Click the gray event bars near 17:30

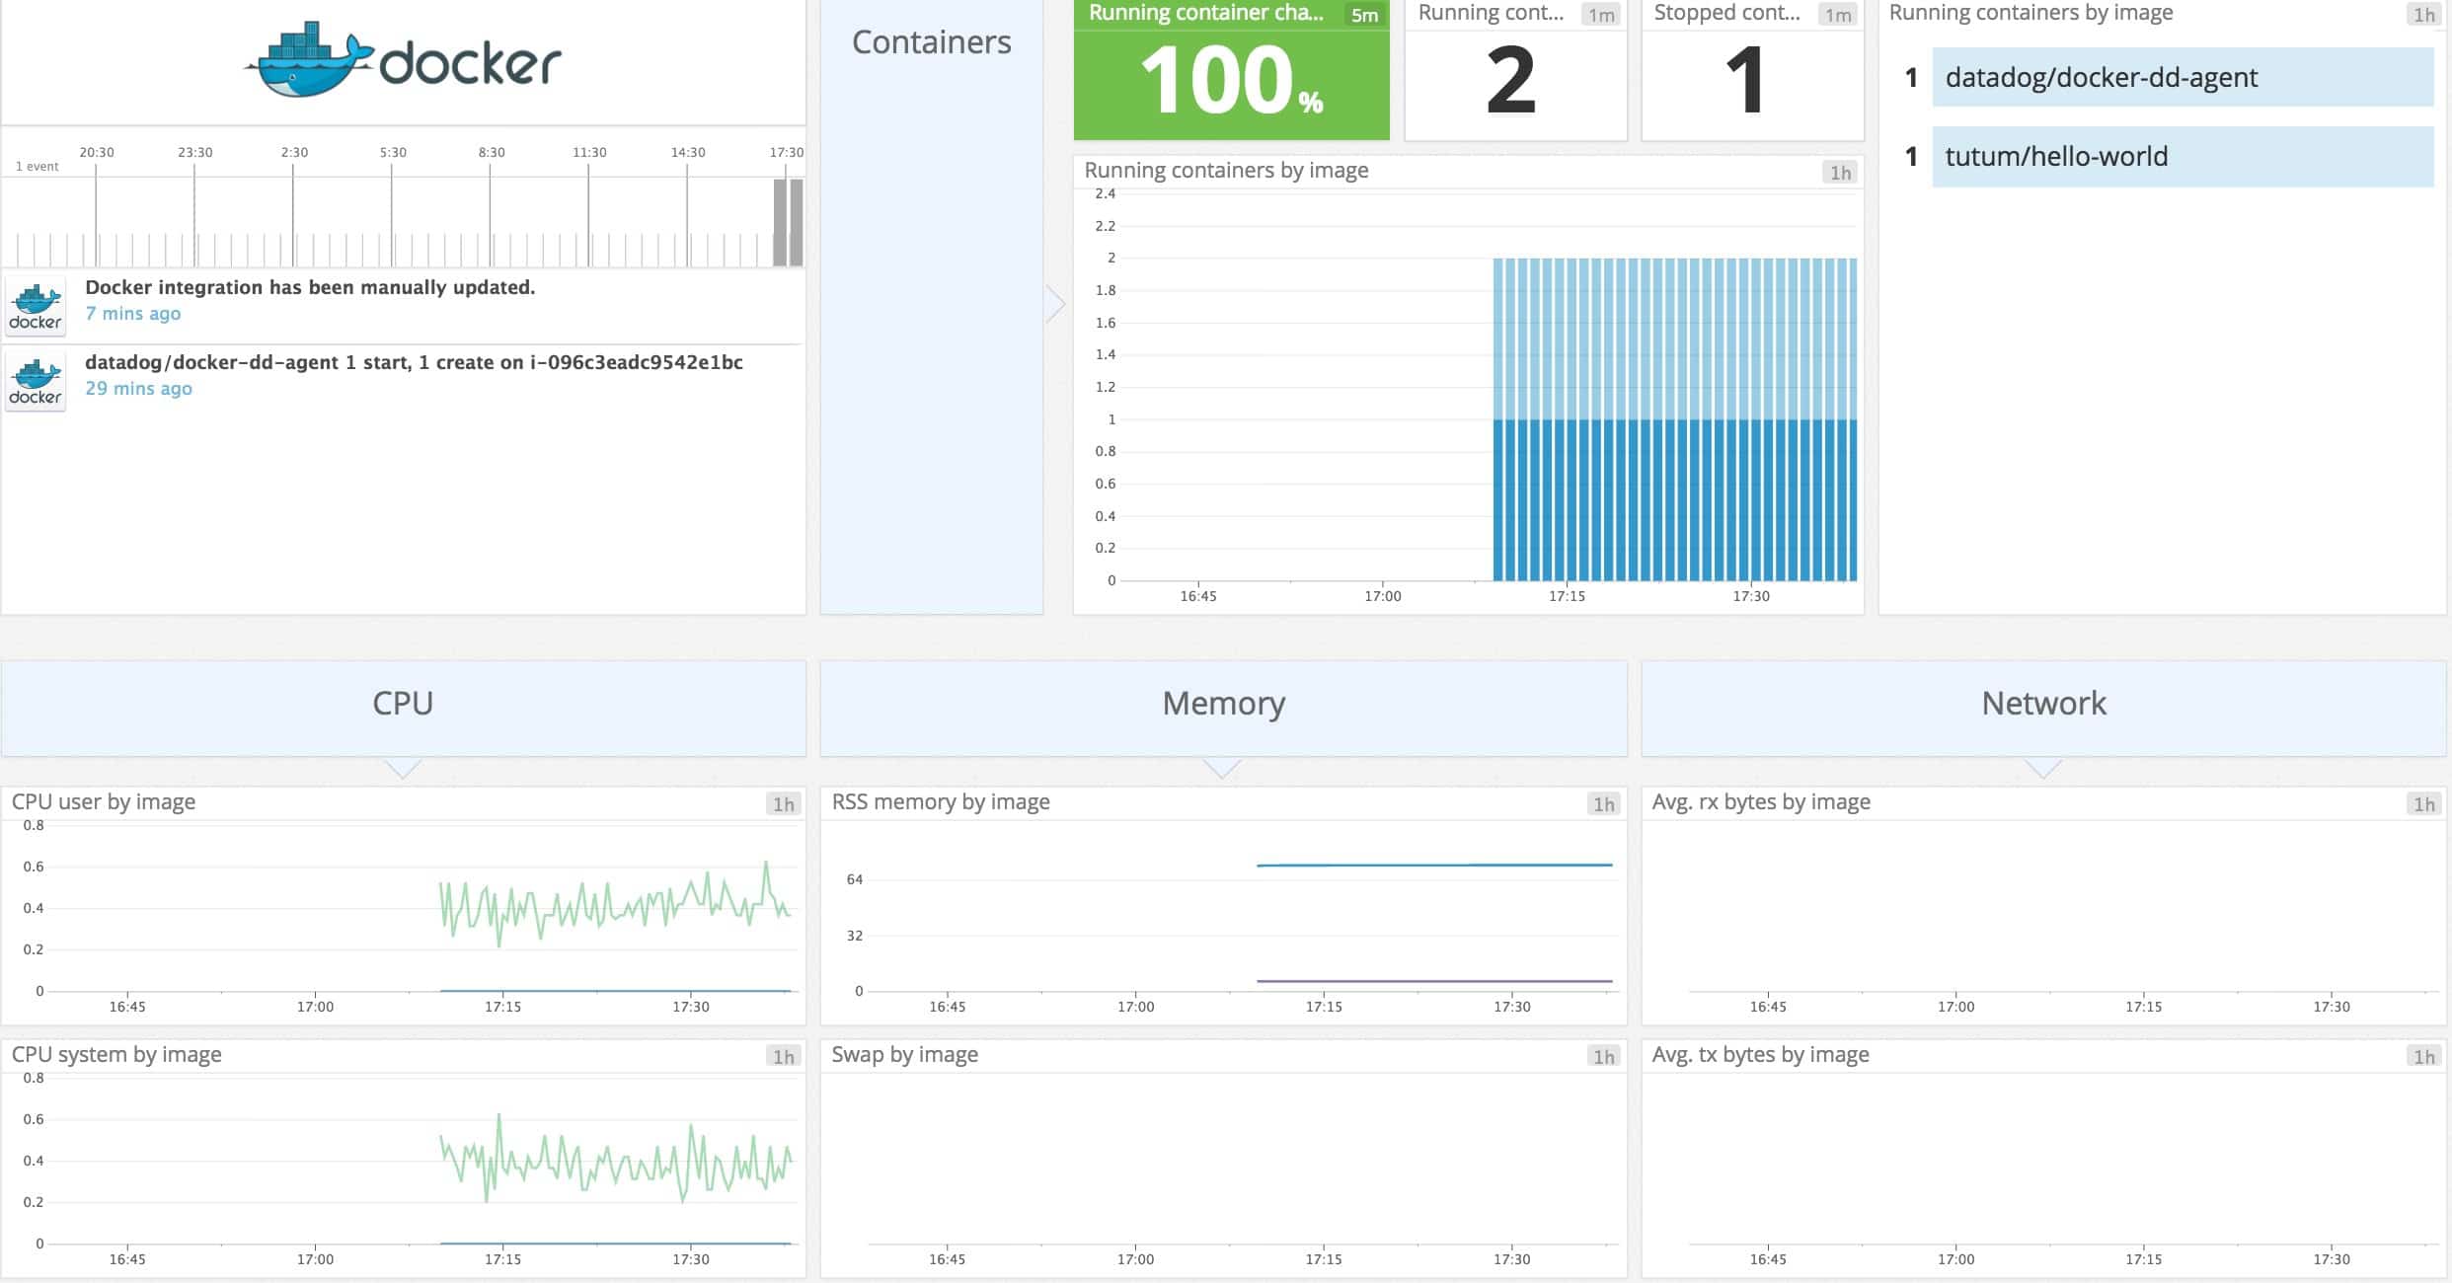788,222
